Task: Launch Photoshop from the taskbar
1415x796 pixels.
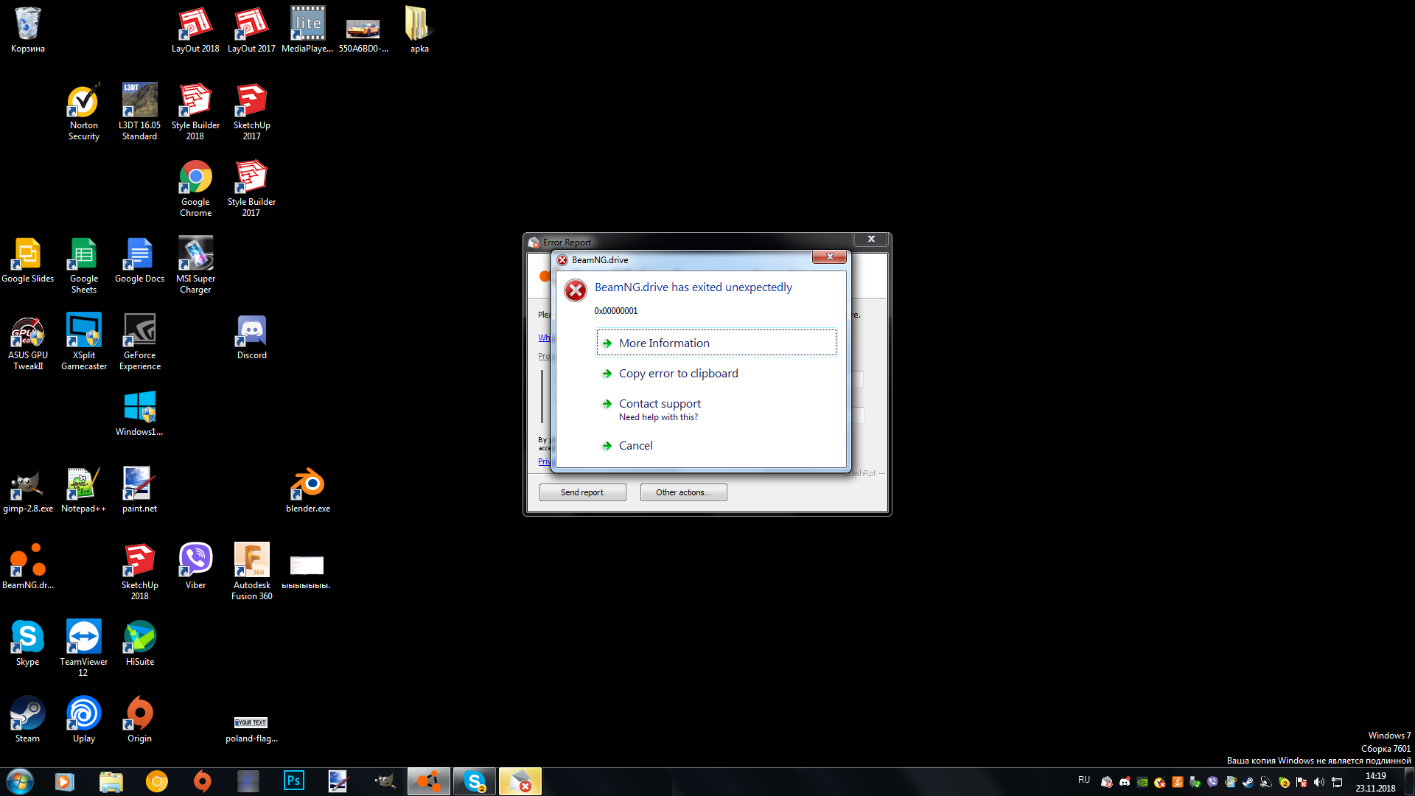Action: [293, 781]
